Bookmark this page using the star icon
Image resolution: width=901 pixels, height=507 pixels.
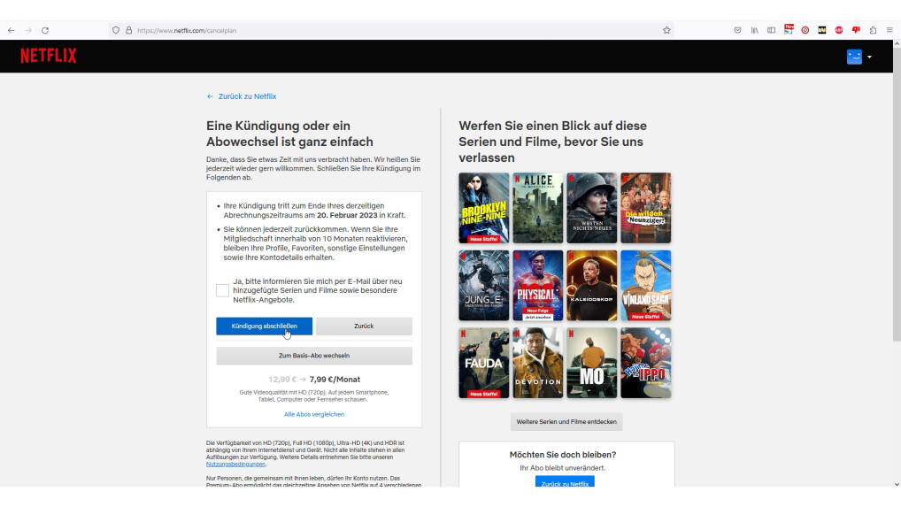666,30
